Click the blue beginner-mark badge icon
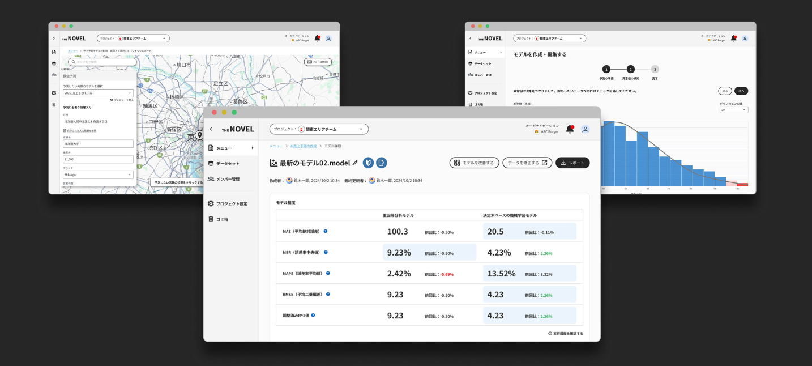Image resolution: width=812 pixels, height=366 pixels. click(368, 163)
